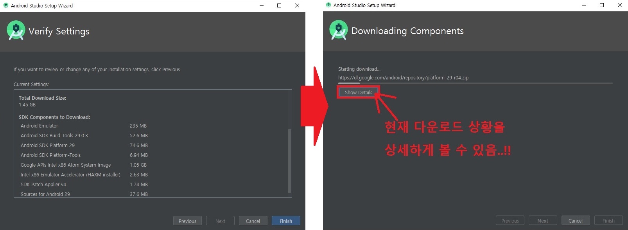Click the disabled Finish button in Downloading Components window

[608, 221]
